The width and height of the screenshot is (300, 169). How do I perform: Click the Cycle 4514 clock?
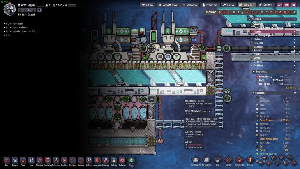pos(10,9)
